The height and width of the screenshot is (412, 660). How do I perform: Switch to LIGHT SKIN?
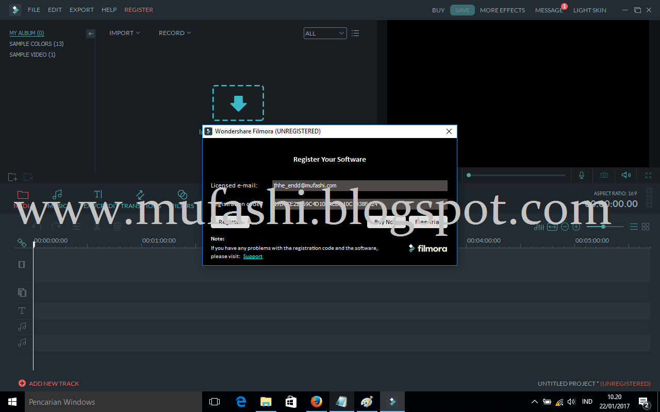coord(590,10)
